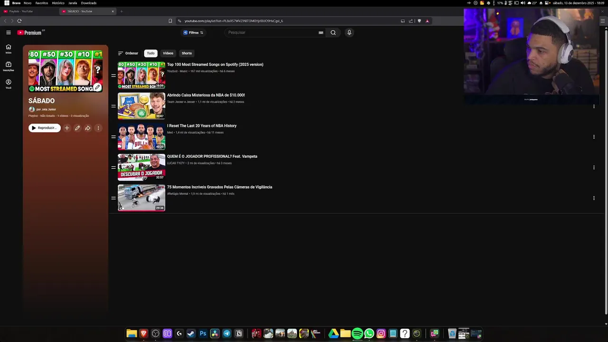This screenshot has height=342, width=608.
Task: Open the Novo menu
Action: point(28,3)
